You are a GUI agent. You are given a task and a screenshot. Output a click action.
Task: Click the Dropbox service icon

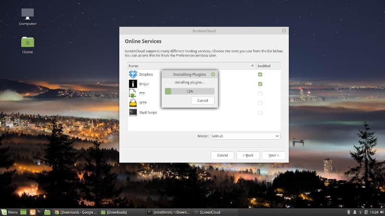[x=133, y=74]
